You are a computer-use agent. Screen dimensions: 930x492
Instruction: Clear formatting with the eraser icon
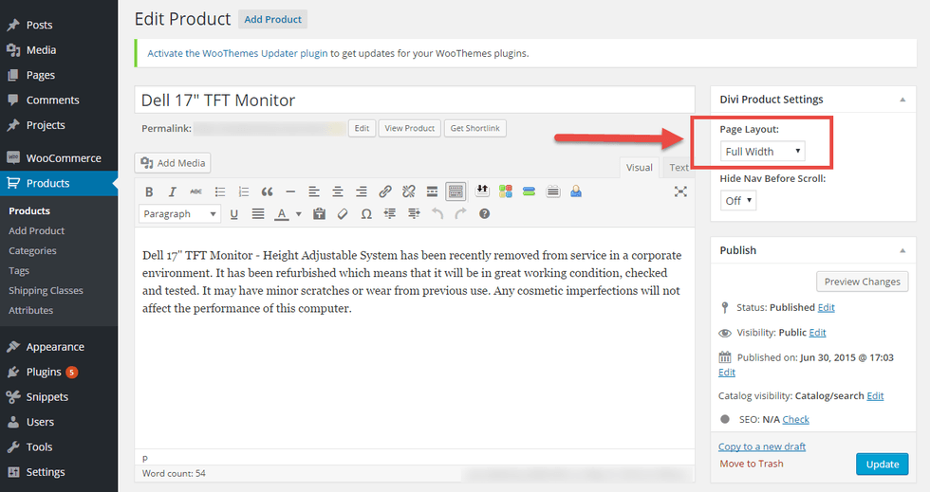pos(343,214)
